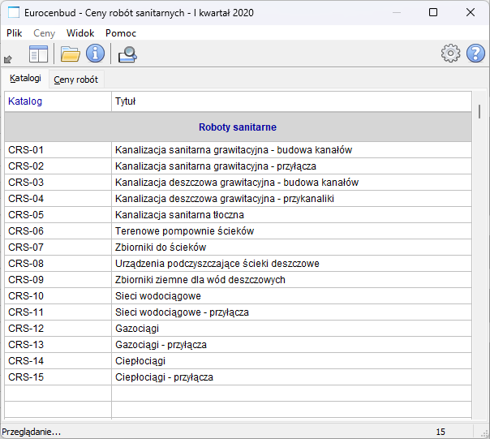This screenshot has width=490, height=439.
Task: Open help with the question mark icon
Action: [475, 54]
